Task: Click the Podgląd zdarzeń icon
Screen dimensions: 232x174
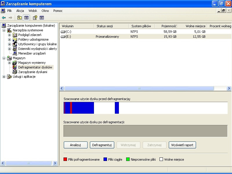Action: [x=15, y=35]
